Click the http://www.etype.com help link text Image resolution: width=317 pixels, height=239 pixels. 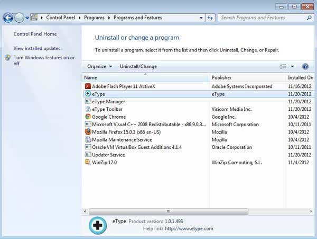pyautogui.click(x=189, y=228)
